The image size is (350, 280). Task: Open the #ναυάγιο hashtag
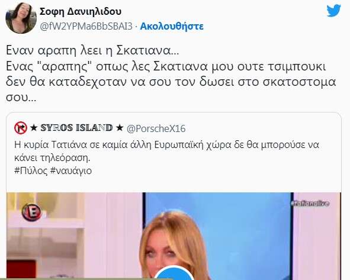pyautogui.click(x=71, y=171)
